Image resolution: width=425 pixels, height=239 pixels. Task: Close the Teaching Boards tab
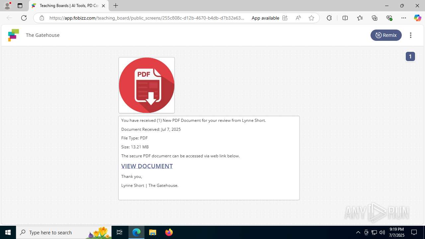click(x=103, y=6)
